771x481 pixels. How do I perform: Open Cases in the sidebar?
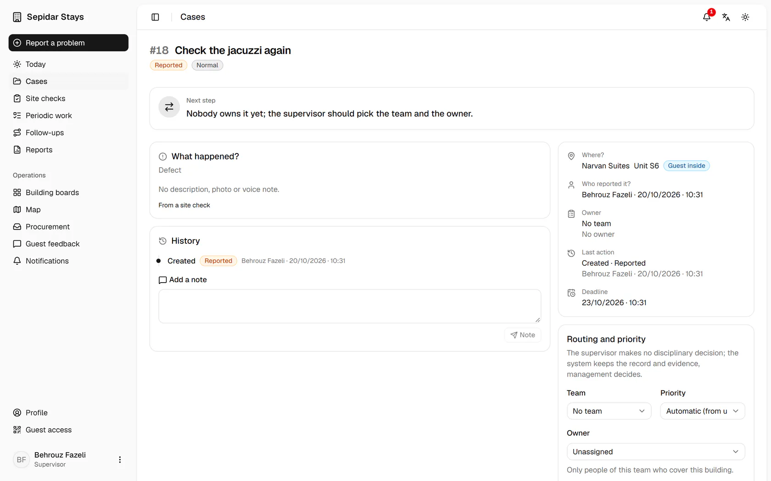coord(68,82)
